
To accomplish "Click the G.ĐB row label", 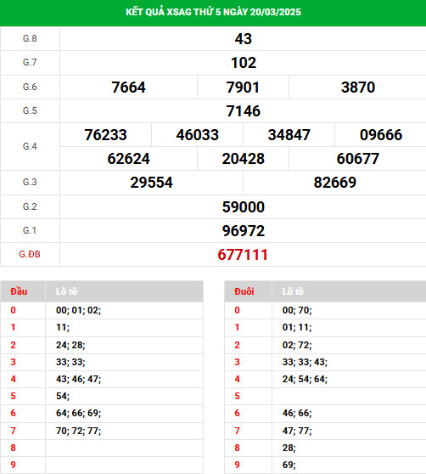I will (30, 254).
